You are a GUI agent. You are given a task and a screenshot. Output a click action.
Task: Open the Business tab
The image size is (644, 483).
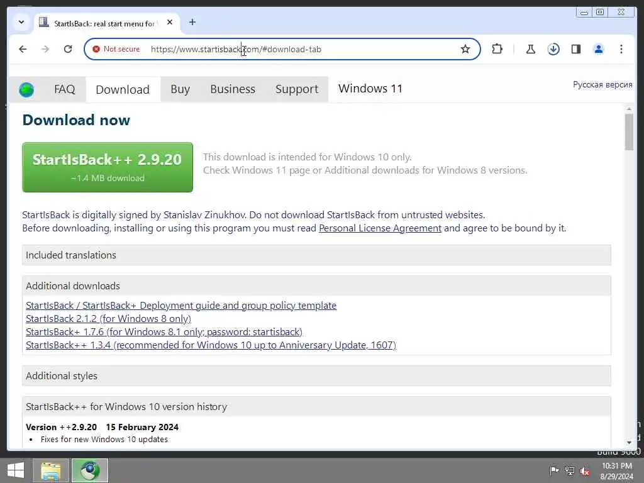point(233,89)
